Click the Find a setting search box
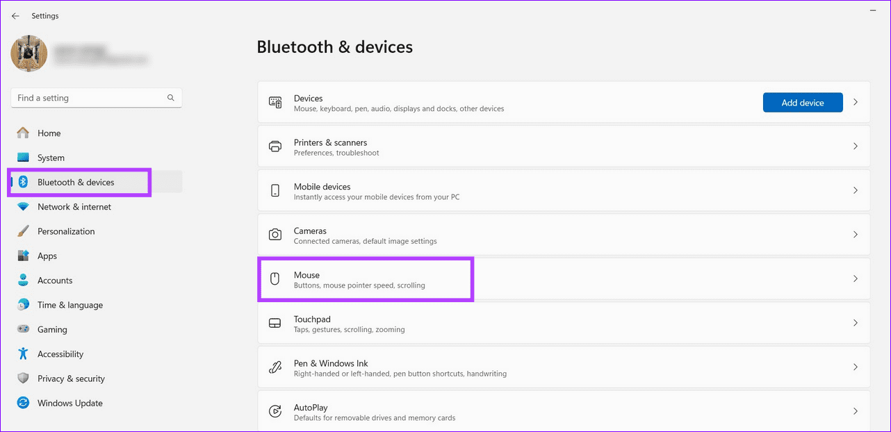Image resolution: width=891 pixels, height=432 pixels. (x=97, y=98)
